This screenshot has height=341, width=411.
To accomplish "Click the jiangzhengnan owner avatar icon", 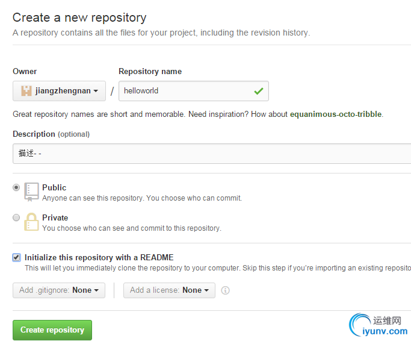I will [26, 91].
